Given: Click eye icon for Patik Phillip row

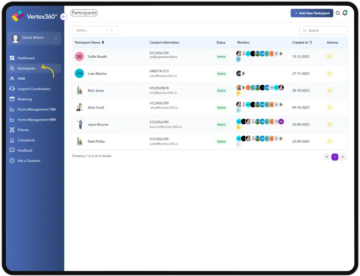Looking at the screenshot, I should pos(329,142).
